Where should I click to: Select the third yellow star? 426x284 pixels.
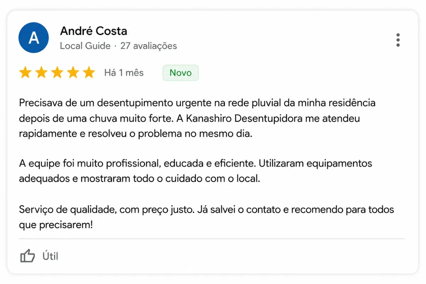coord(57,73)
